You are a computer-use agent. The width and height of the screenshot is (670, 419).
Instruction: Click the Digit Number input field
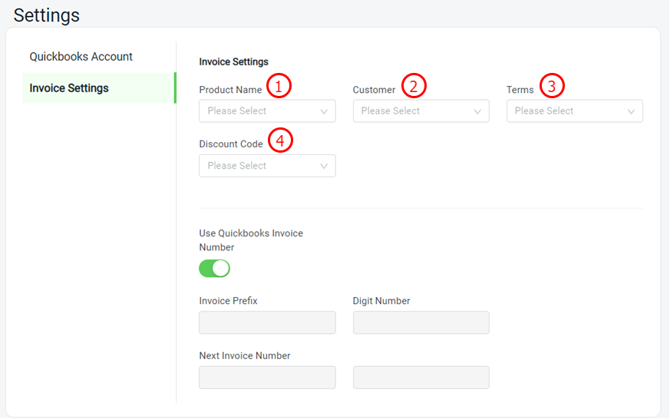coord(421,322)
